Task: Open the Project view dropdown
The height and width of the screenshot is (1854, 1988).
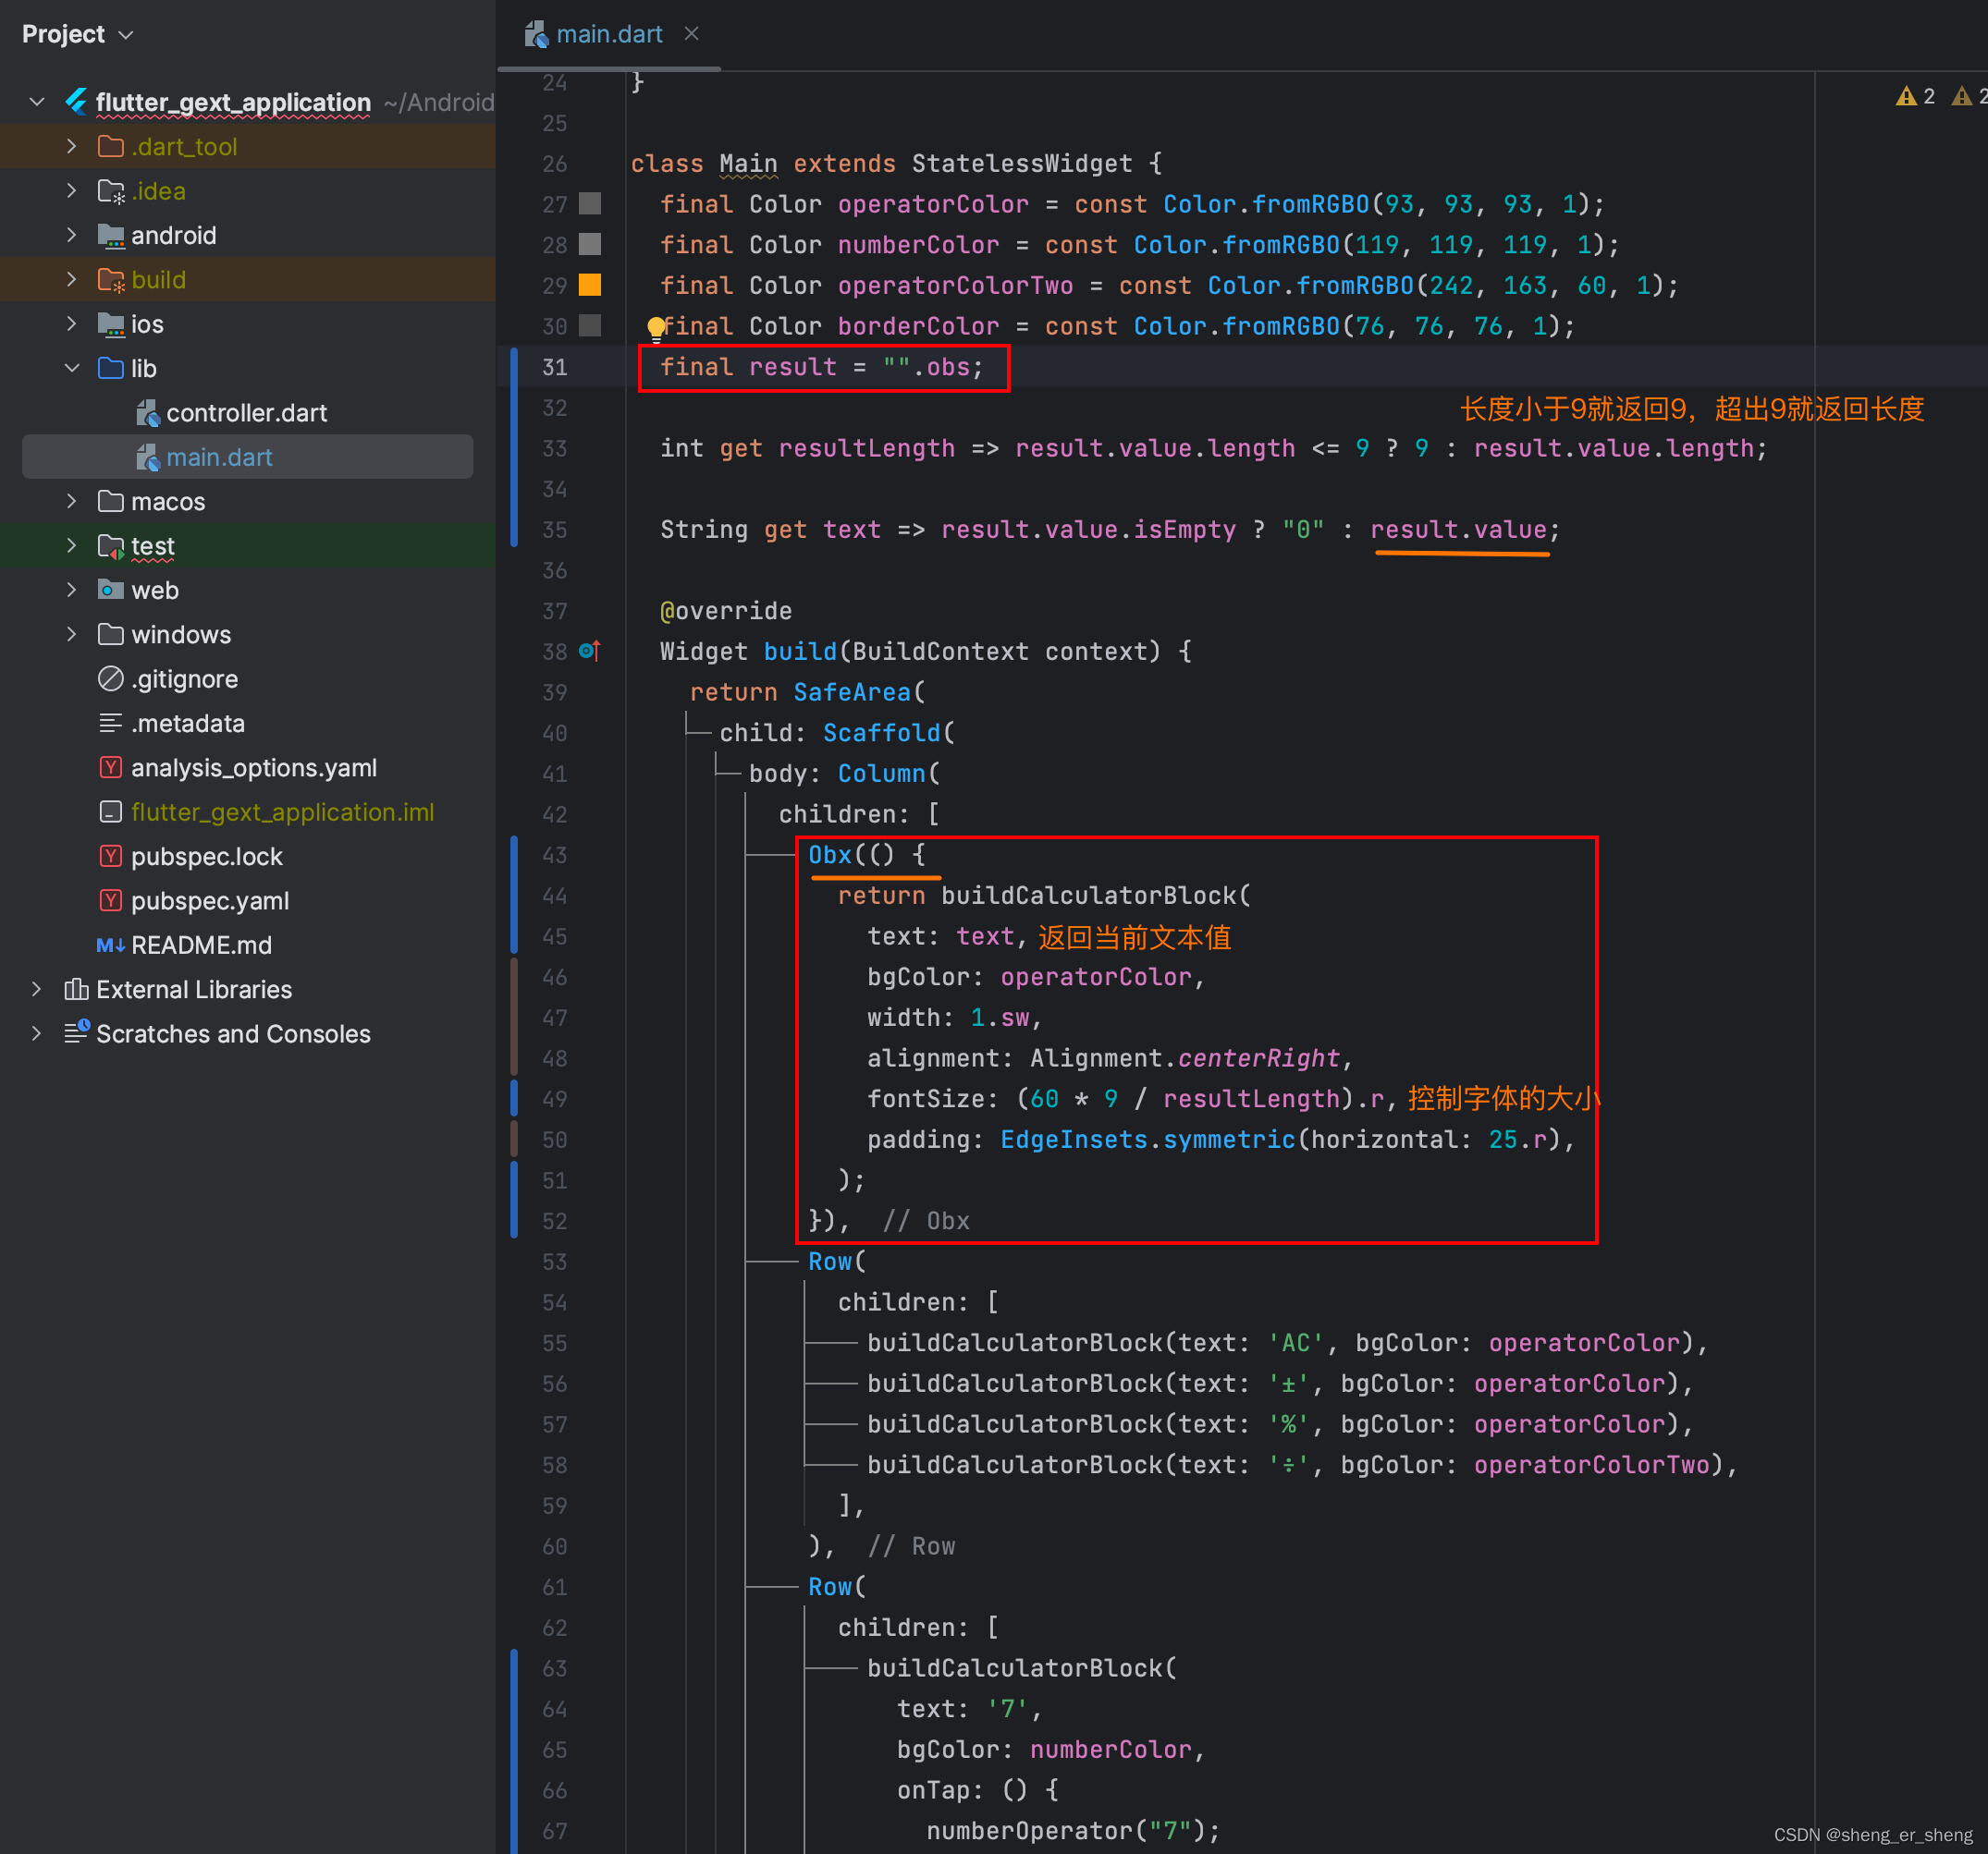Action: [x=78, y=34]
